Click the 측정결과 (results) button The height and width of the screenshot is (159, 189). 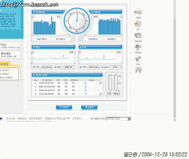click(x=89, y=108)
